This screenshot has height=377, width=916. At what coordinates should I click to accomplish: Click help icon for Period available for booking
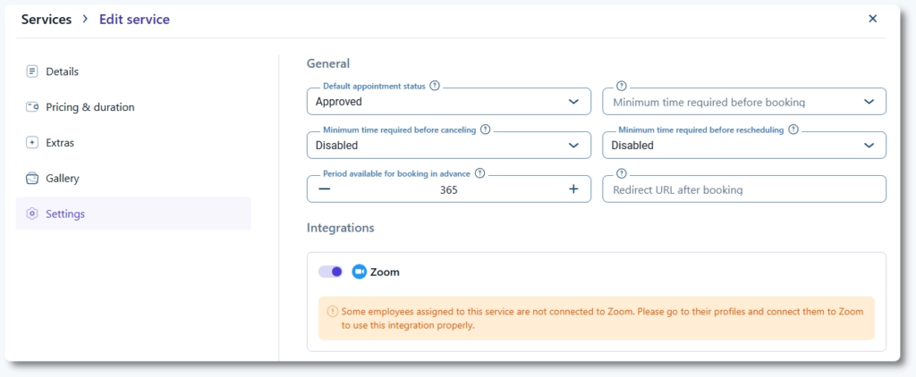click(479, 173)
